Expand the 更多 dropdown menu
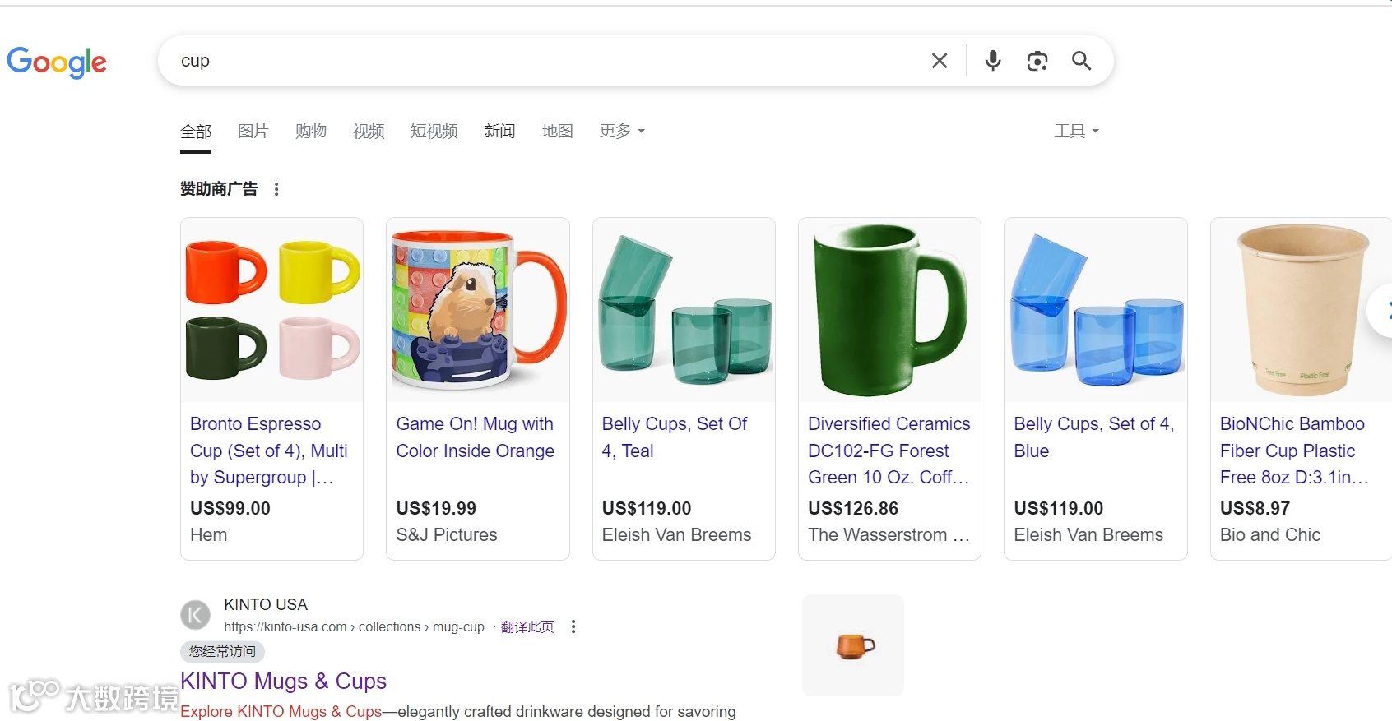This screenshot has height=721, width=1392. tap(622, 131)
